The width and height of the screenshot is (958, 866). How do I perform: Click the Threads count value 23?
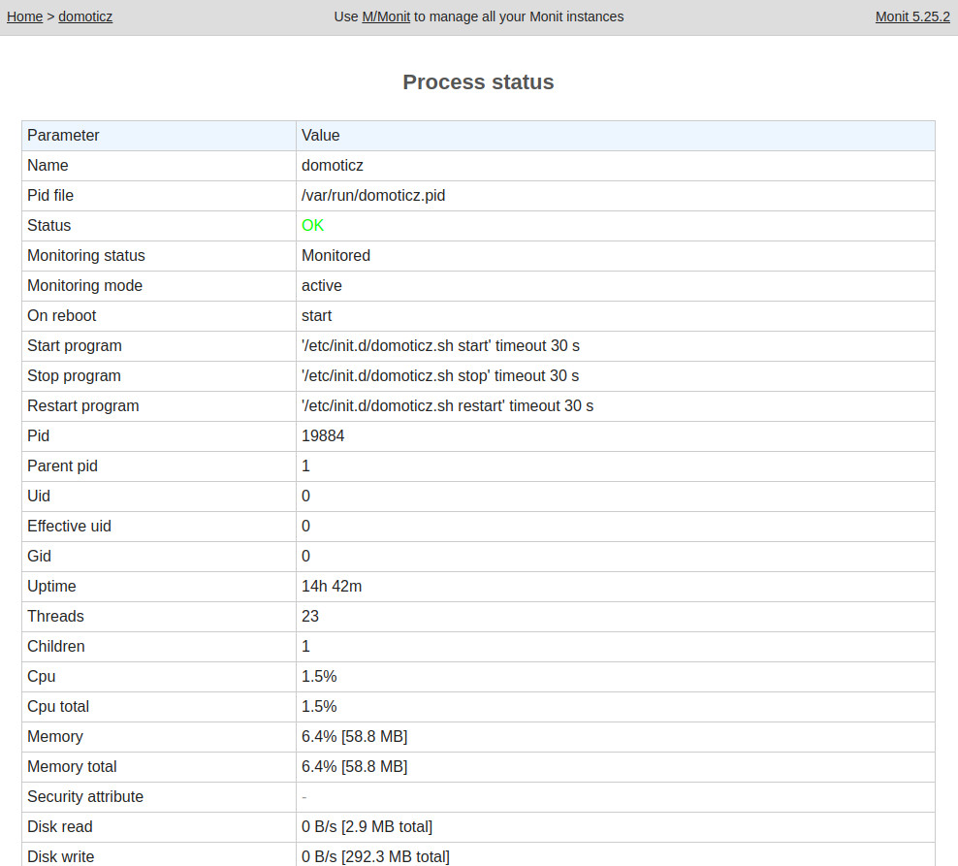click(310, 616)
